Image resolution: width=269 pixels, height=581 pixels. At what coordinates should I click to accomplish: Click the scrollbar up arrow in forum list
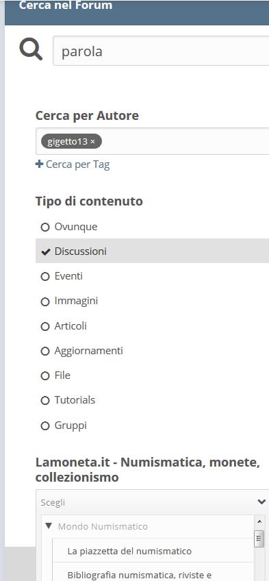coord(259,521)
